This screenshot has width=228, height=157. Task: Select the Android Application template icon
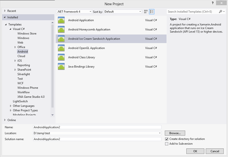(x=61, y=20)
